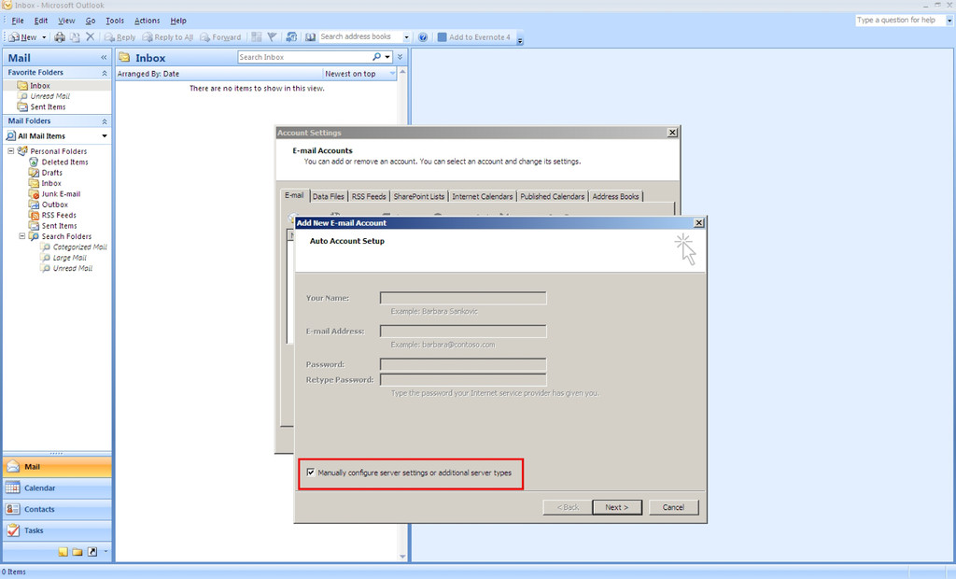Select the RSS Feeds folder
Image resolution: width=956 pixels, height=579 pixels.
coord(59,216)
